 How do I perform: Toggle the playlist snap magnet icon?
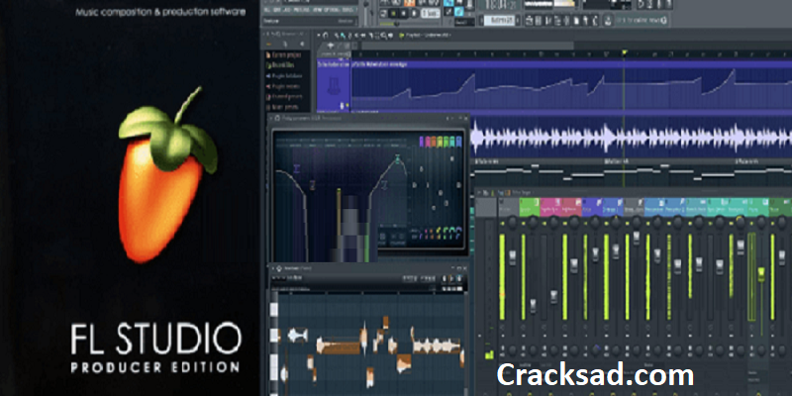326,36
